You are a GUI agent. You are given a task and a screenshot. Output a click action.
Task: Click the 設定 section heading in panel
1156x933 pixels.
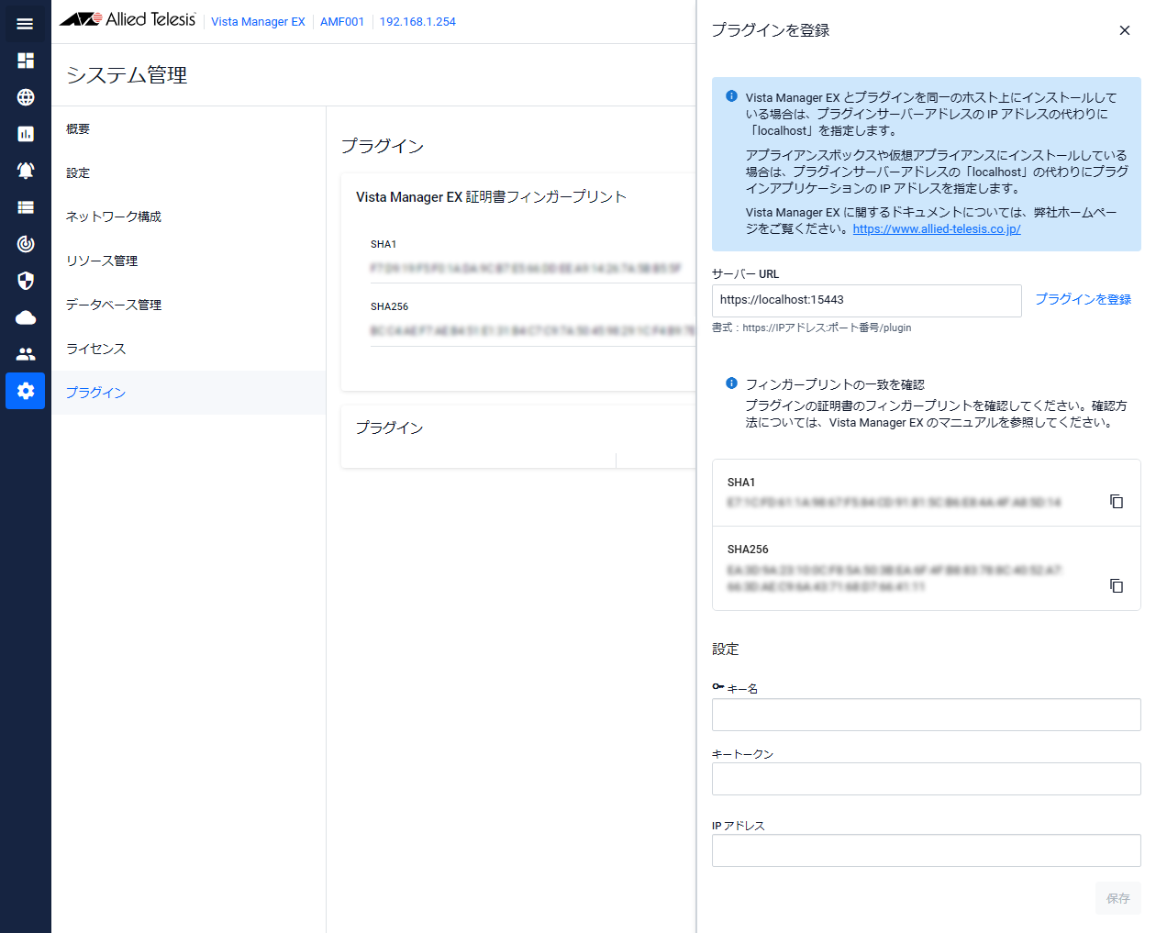(x=726, y=650)
